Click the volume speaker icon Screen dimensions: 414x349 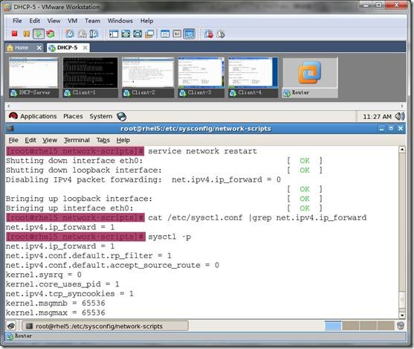point(399,116)
